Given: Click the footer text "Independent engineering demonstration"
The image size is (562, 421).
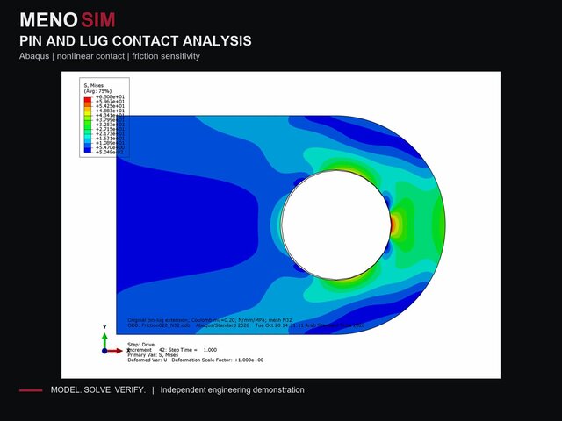Looking at the screenshot, I should pyautogui.click(x=232, y=389).
